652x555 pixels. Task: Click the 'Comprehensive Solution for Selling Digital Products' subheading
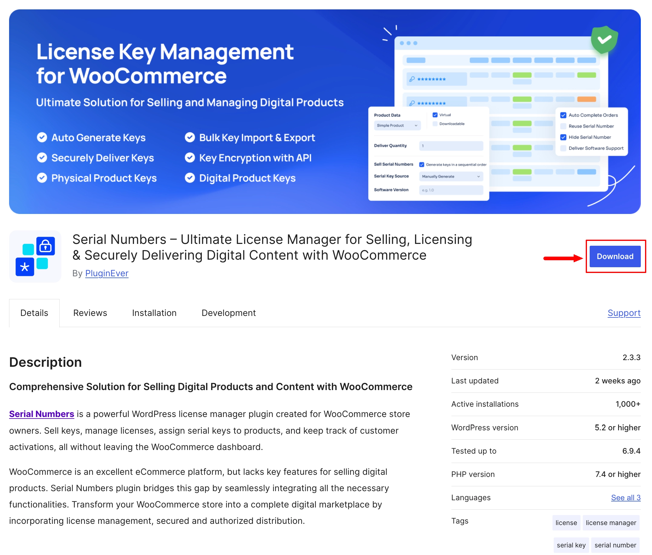coord(211,387)
